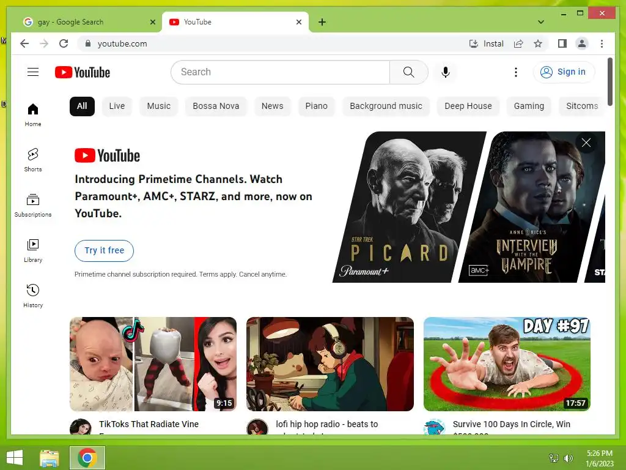This screenshot has height=470, width=626.
Task: Open File Explorer from the taskbar
Action: pos(50,458)
